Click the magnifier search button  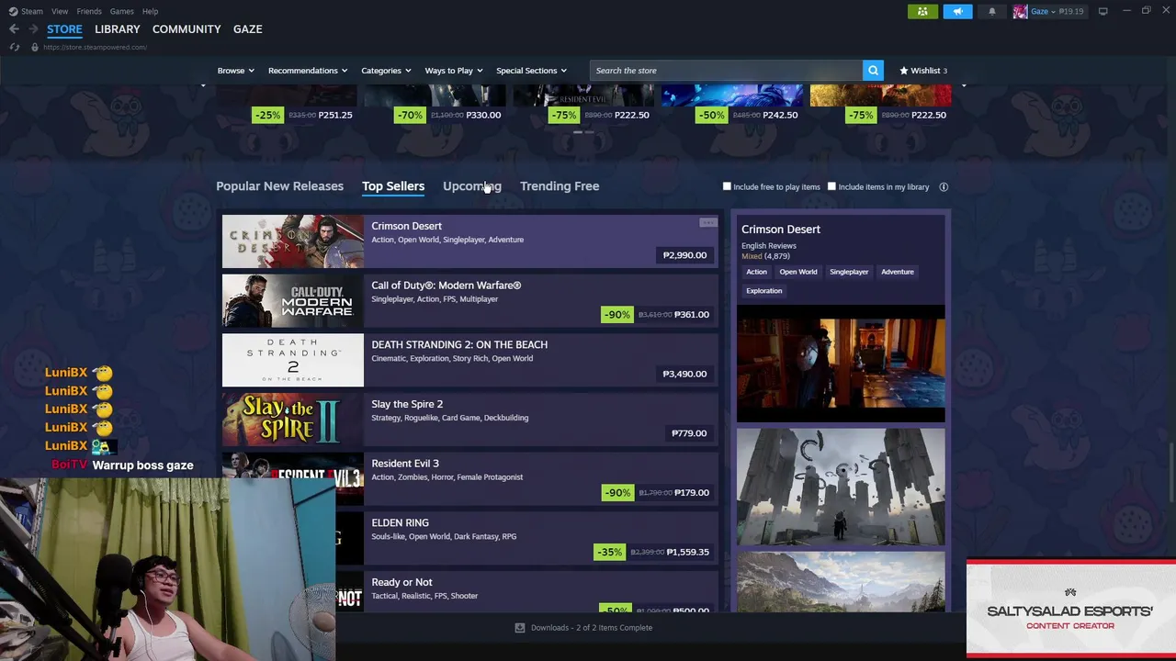pos(873,71)
